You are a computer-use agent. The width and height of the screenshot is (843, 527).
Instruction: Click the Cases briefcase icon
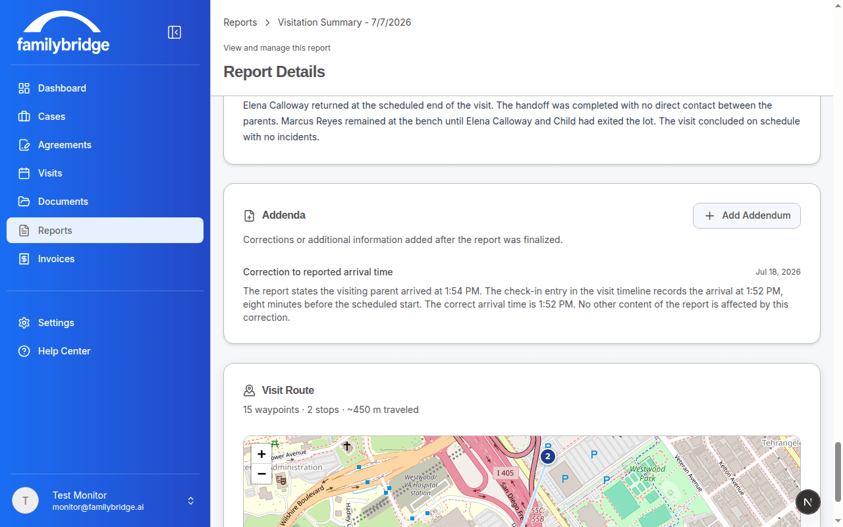[24, 117]
